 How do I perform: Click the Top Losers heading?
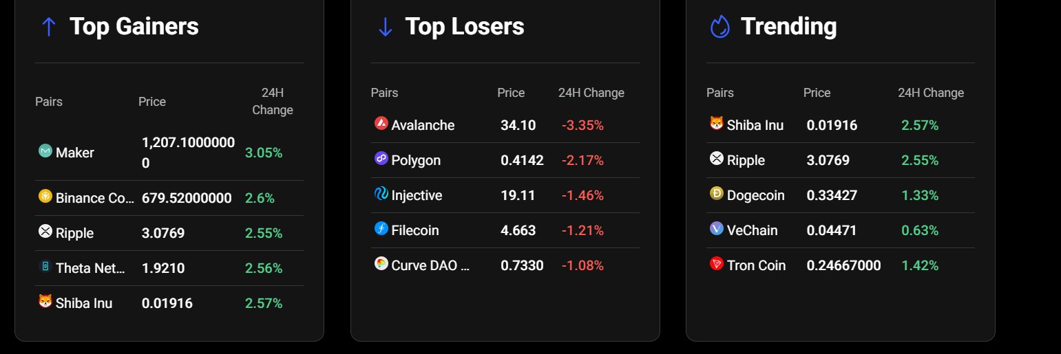click(x=464, y=27)
